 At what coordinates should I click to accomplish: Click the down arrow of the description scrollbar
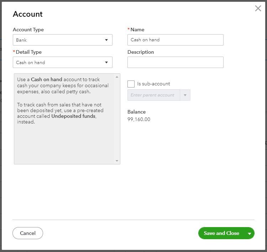tap(117, 161)
